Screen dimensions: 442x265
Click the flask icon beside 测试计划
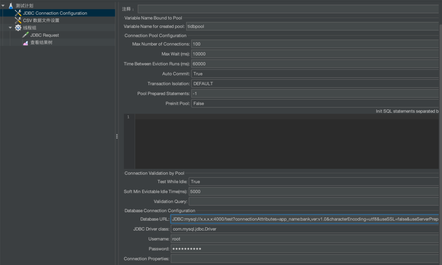pos(11,6)
